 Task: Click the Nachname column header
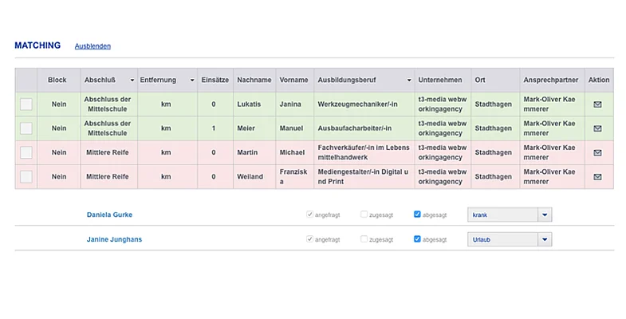(x=254, y=81)
